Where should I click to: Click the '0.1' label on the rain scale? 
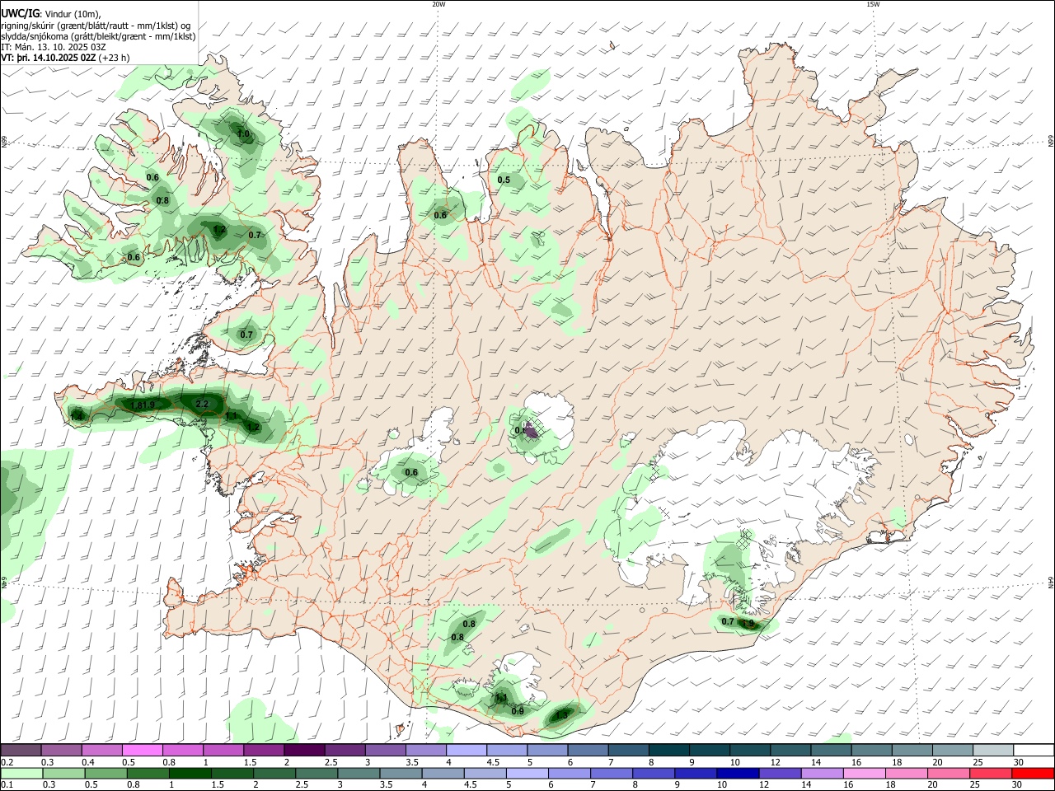pos(7,785)
